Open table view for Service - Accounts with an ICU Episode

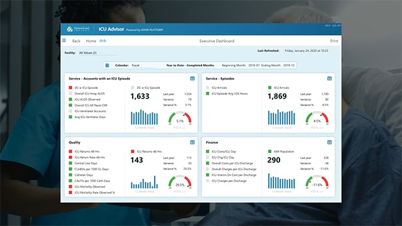(192, 78)
